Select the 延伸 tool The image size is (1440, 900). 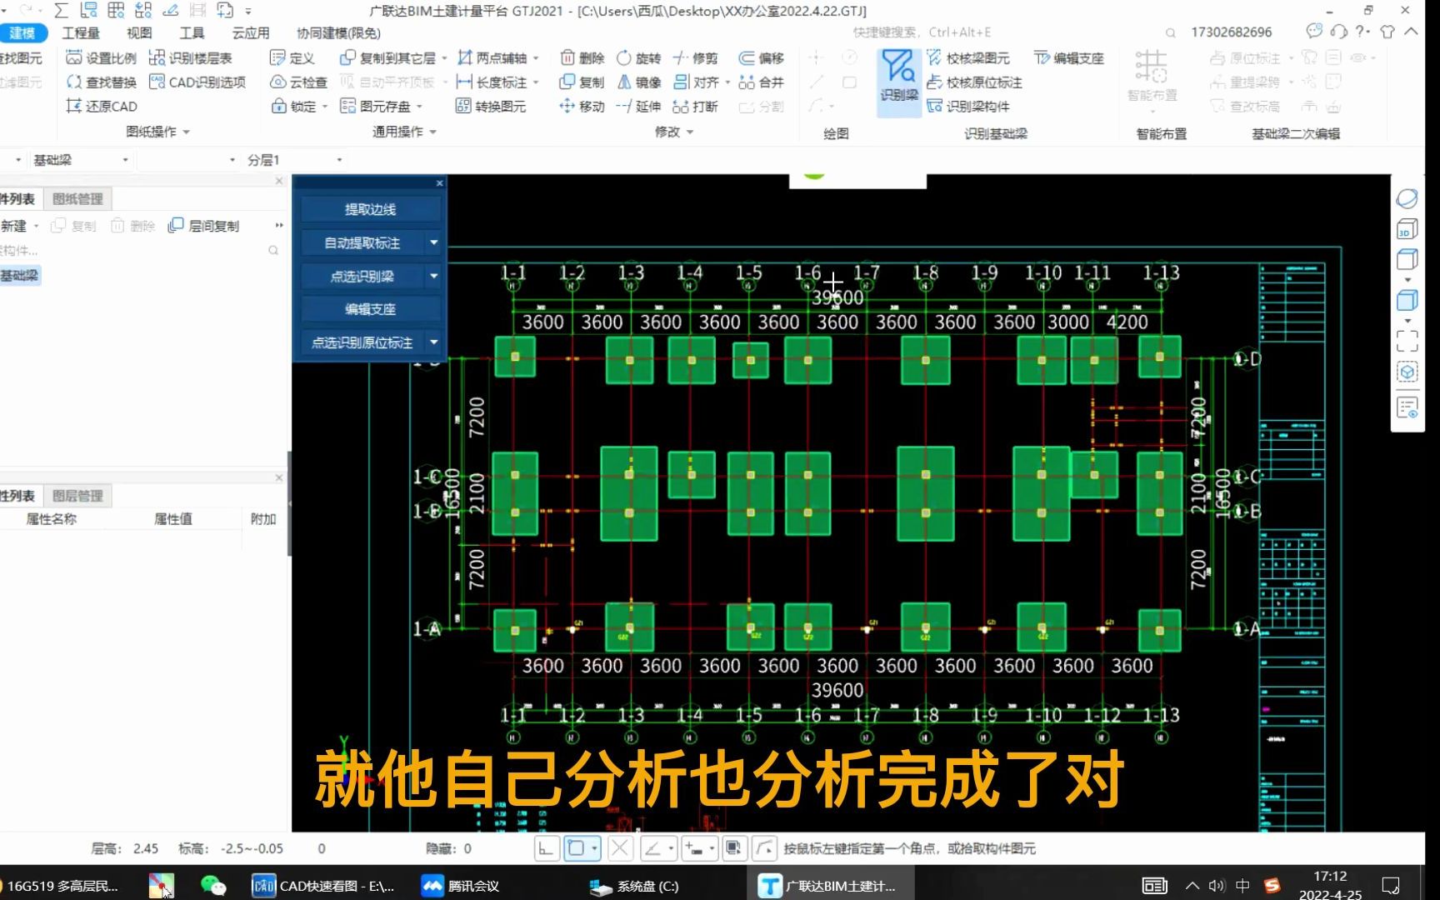click(638, 106)
